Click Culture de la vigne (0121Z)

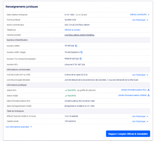point(76,75)
